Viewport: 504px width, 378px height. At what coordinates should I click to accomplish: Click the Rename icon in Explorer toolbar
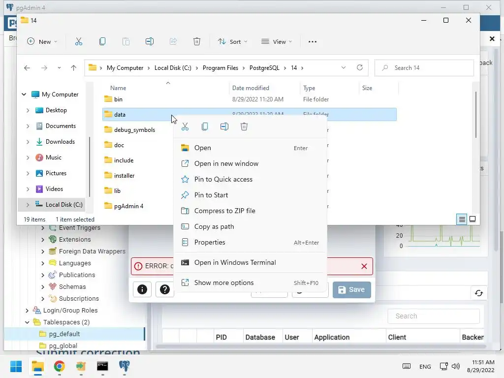pyautogui.click(x=150, y=41)
